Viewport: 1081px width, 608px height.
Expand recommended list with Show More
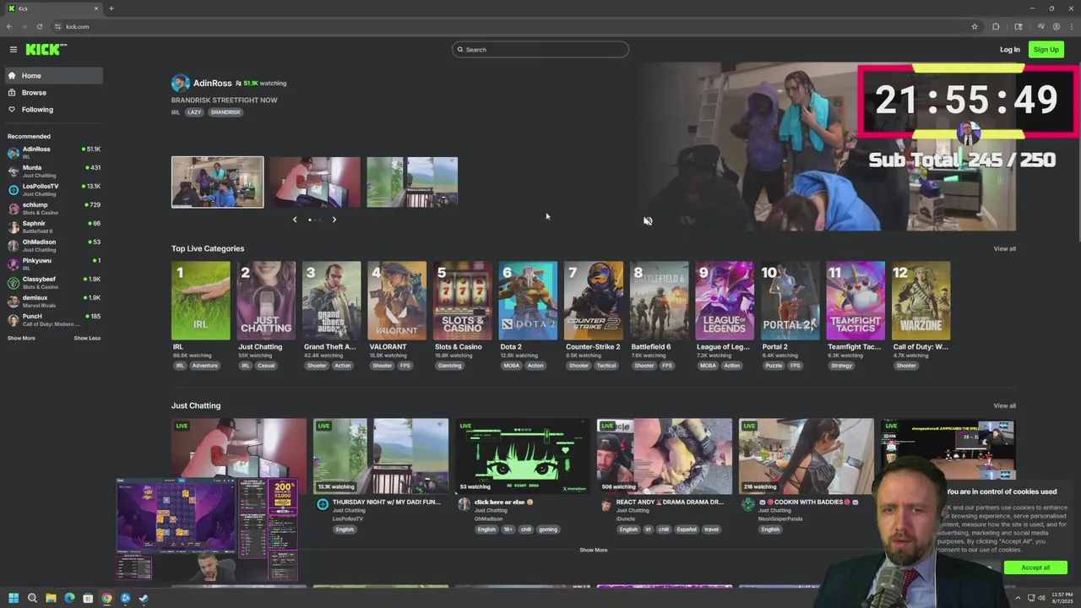(21, 338)
